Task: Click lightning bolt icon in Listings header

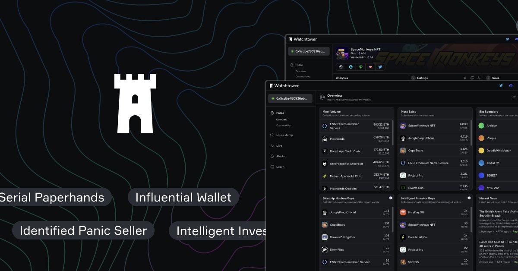Action: (465, 78)
